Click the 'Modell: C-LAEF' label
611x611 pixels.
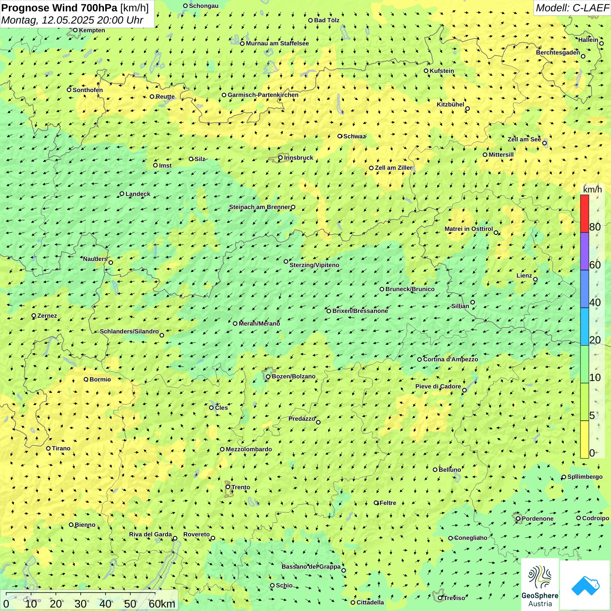pos(572,8)
